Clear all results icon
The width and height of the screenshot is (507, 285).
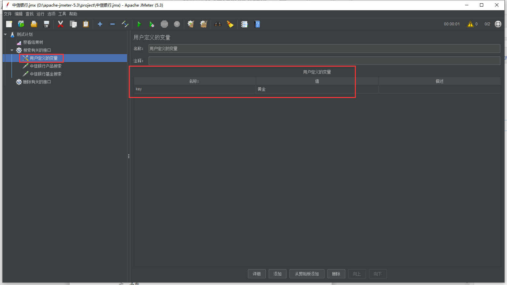204,24
